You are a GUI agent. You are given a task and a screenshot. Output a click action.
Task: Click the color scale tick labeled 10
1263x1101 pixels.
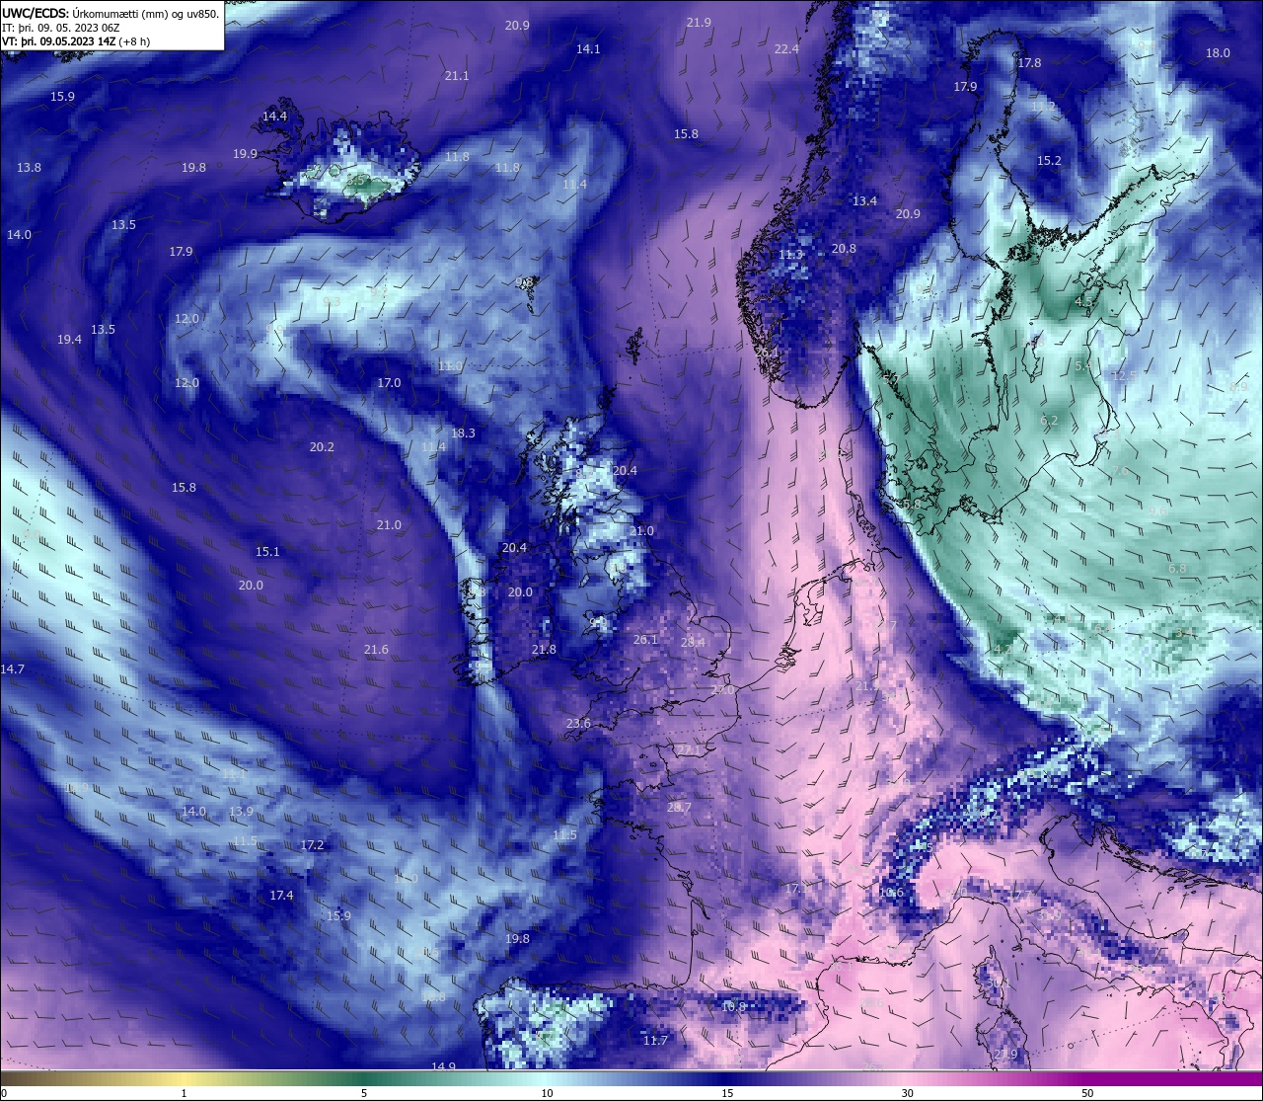(x=547, y=1093)
